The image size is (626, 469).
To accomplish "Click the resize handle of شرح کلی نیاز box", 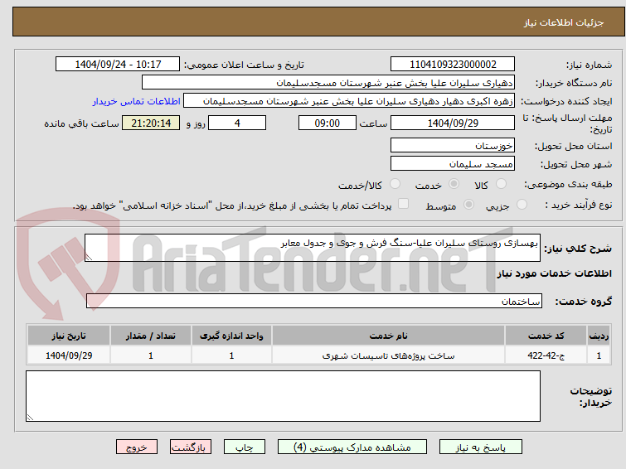I will [x=89, y=258].
